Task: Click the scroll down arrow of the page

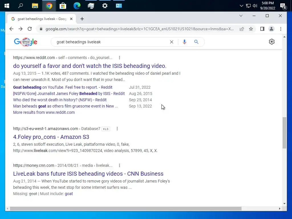Action: click(x=284, y=204)
